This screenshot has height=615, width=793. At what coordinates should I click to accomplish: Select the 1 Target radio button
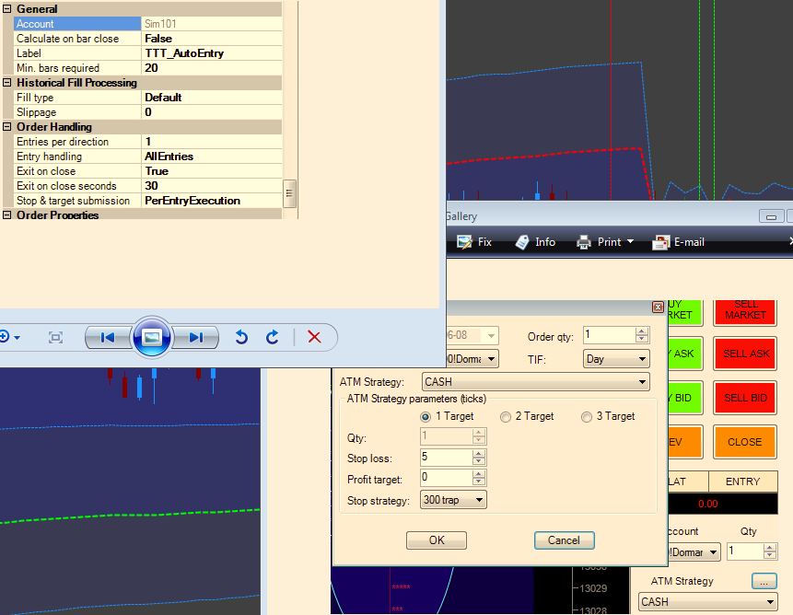(x=425, y=417)
